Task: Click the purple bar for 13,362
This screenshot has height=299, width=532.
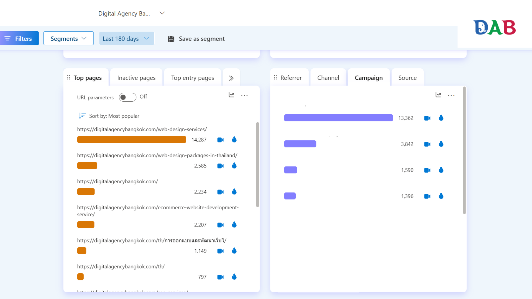Action: [338, 118]
